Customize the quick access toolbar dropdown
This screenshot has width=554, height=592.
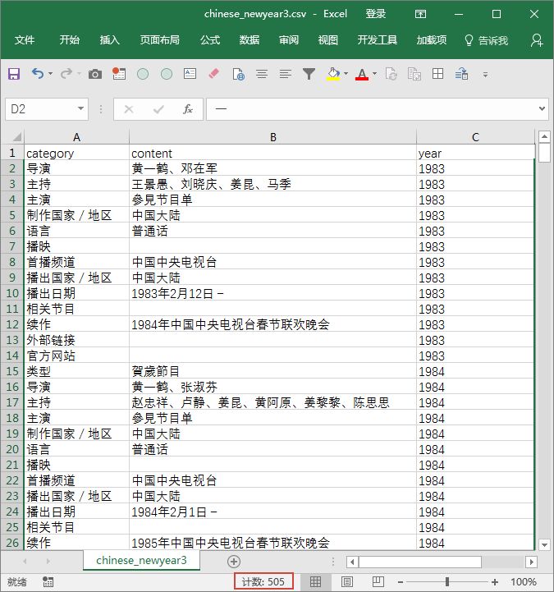click(x=486, y=75)
